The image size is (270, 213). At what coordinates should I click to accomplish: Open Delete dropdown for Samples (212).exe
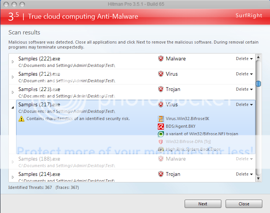pyautogui.click(x=244, y=74)
